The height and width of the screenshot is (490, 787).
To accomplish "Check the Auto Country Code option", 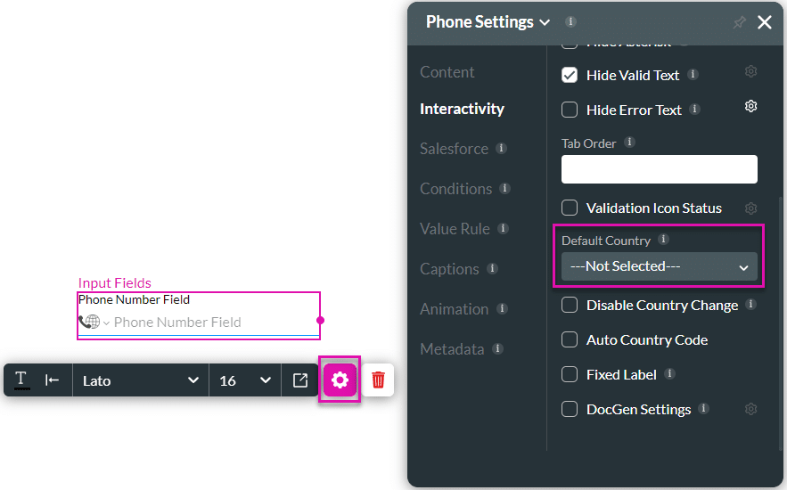I will [570, 339].
